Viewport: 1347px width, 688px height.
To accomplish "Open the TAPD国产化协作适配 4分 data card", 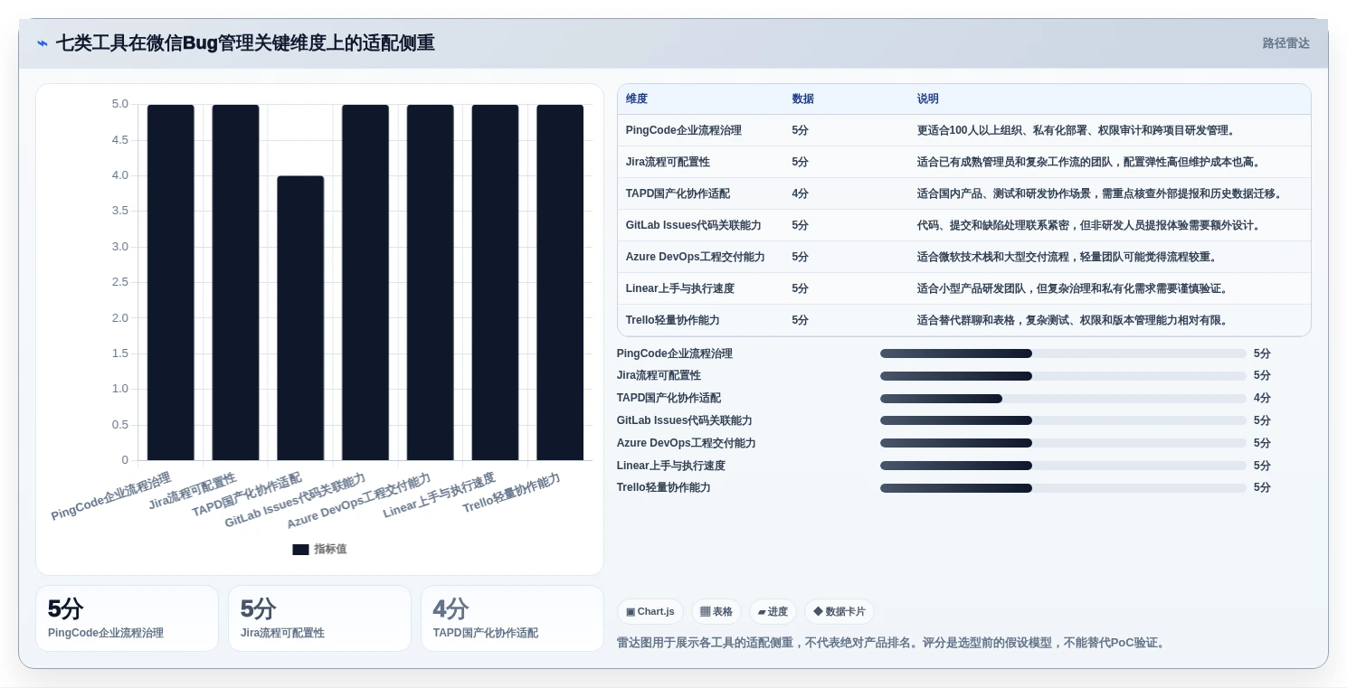I will click(x=512, y=618).
